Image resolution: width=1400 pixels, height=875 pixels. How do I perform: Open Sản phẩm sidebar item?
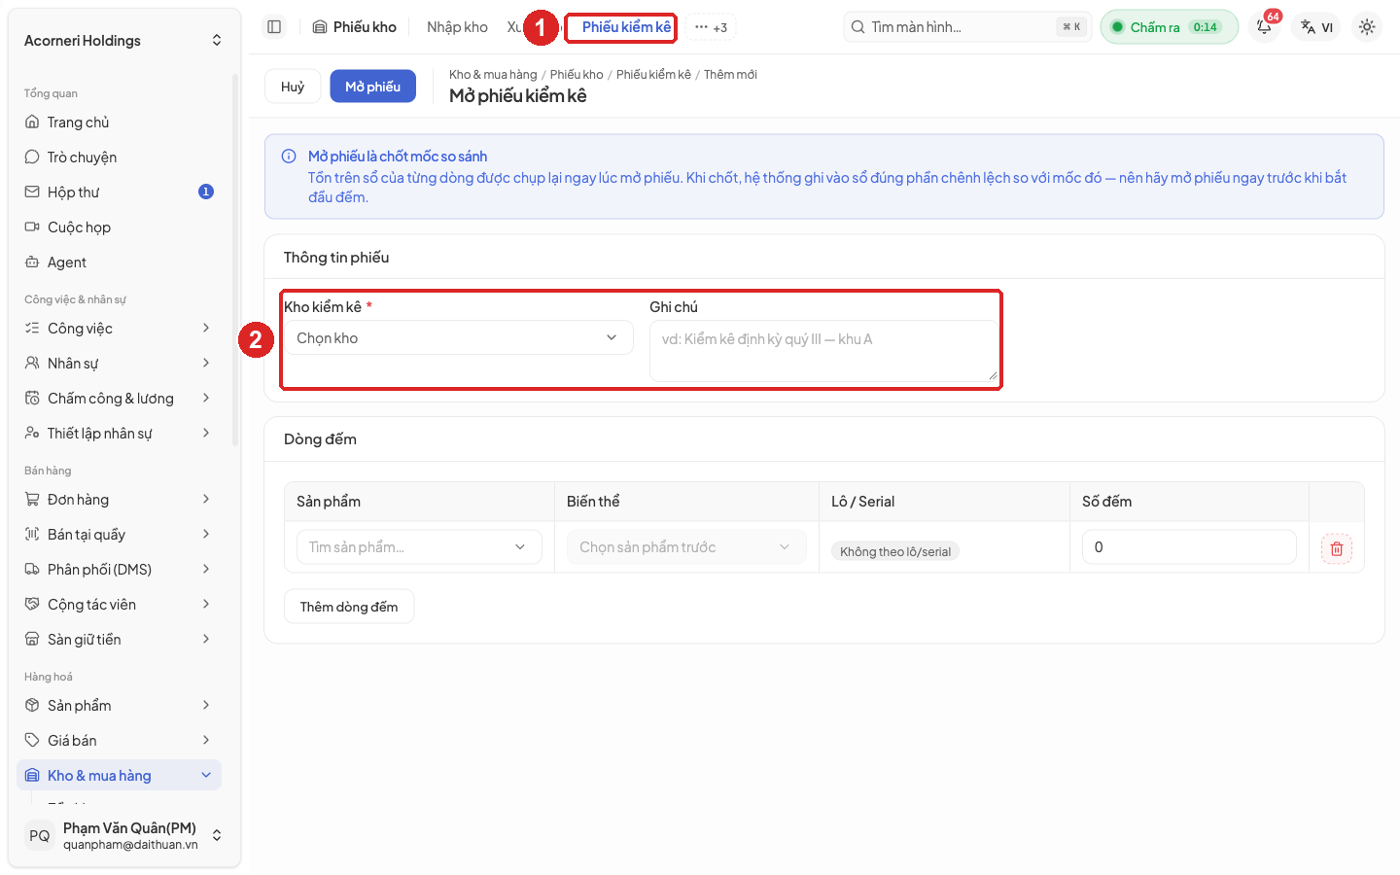(120, 706)
